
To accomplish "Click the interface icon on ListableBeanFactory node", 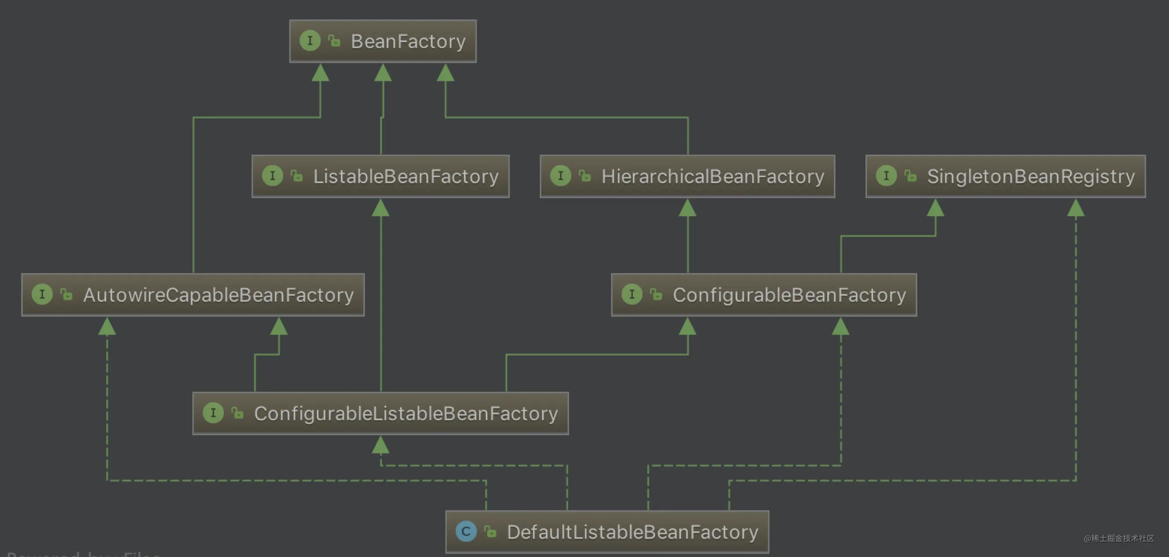I will (272, 176).
